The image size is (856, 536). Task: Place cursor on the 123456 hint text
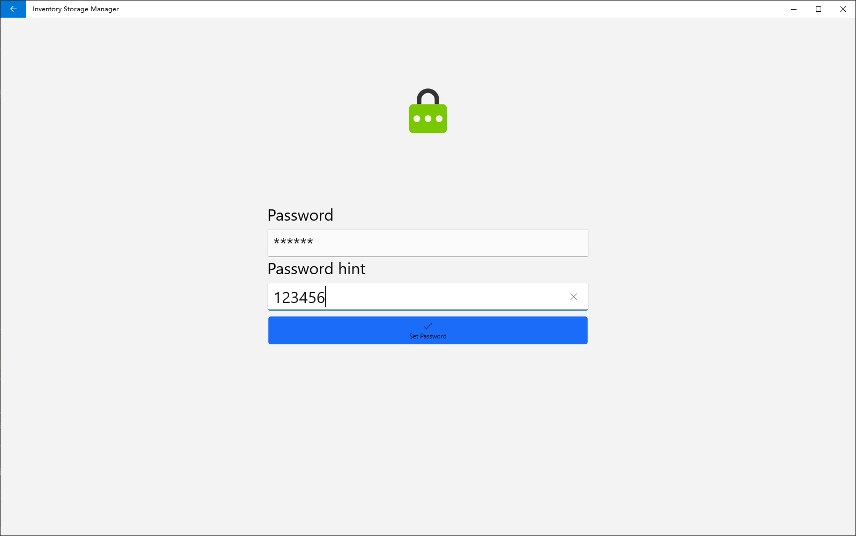click(299, 298)
